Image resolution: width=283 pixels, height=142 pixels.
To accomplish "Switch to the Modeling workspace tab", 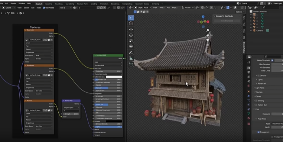I will coord(48,4).
